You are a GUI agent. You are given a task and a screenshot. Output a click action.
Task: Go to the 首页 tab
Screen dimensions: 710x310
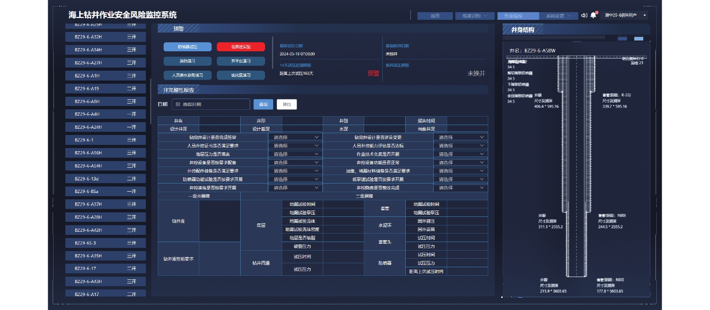435,16
